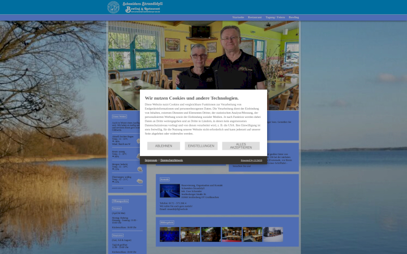
Task: Open the second Bildergalerie thumbnail
Action: (x=190, y=234)
